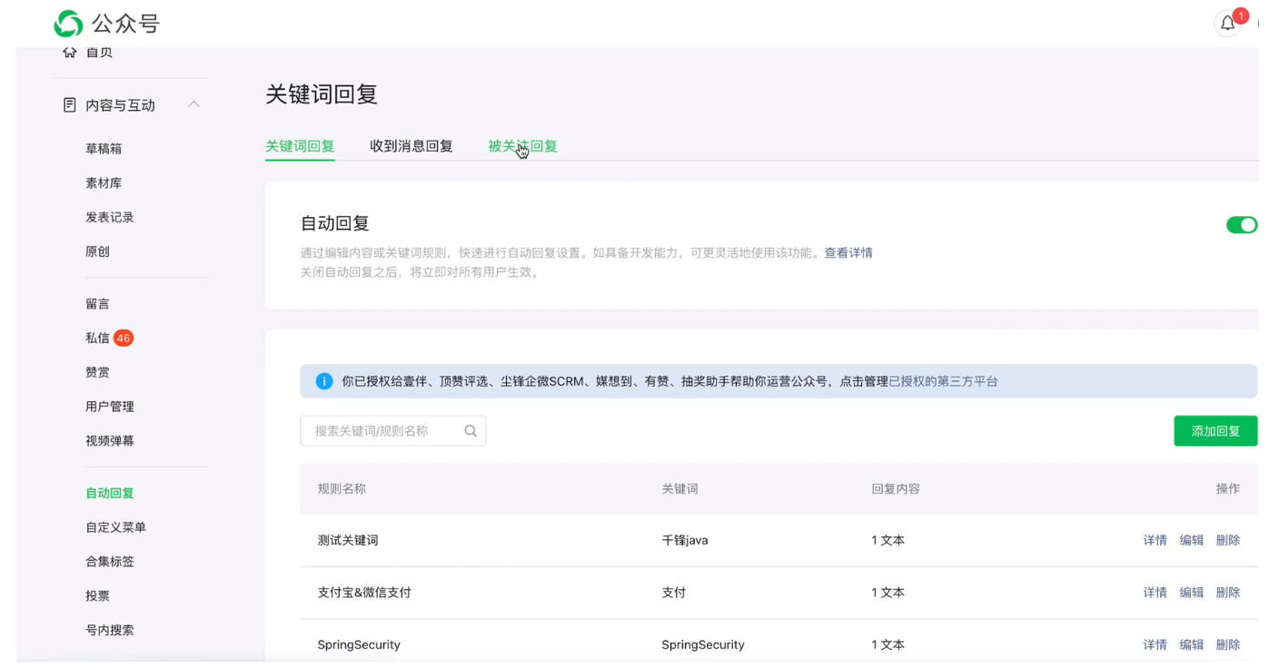Click the 添加回复 green button
This screenshot has width=1269, height=668.
point(1215,431)
